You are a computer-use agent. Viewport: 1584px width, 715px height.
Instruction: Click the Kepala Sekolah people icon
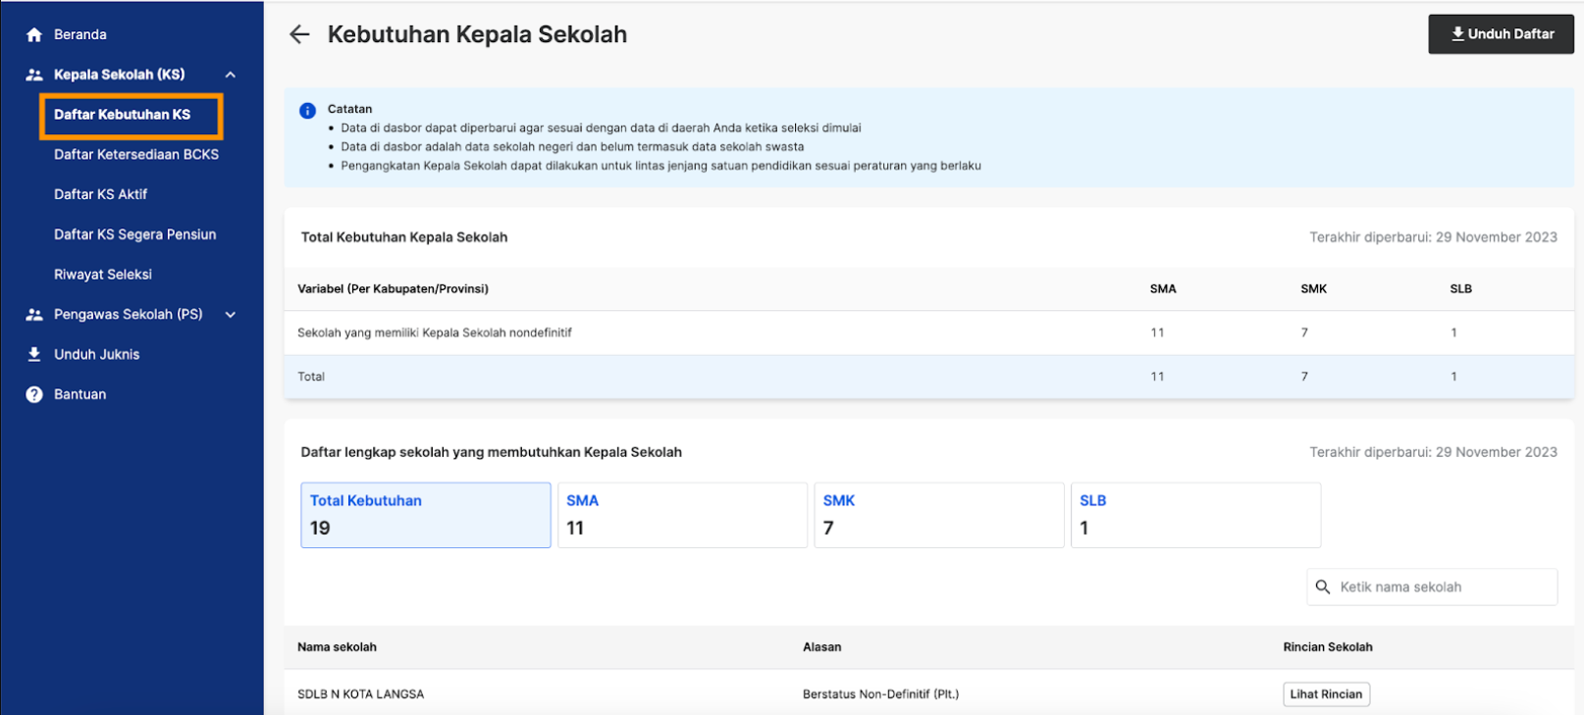point(34,75)
